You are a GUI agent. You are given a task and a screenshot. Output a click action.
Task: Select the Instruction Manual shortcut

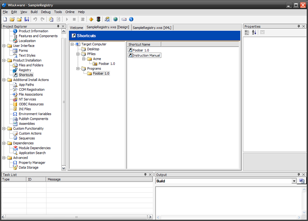click(x=144, y=55)
